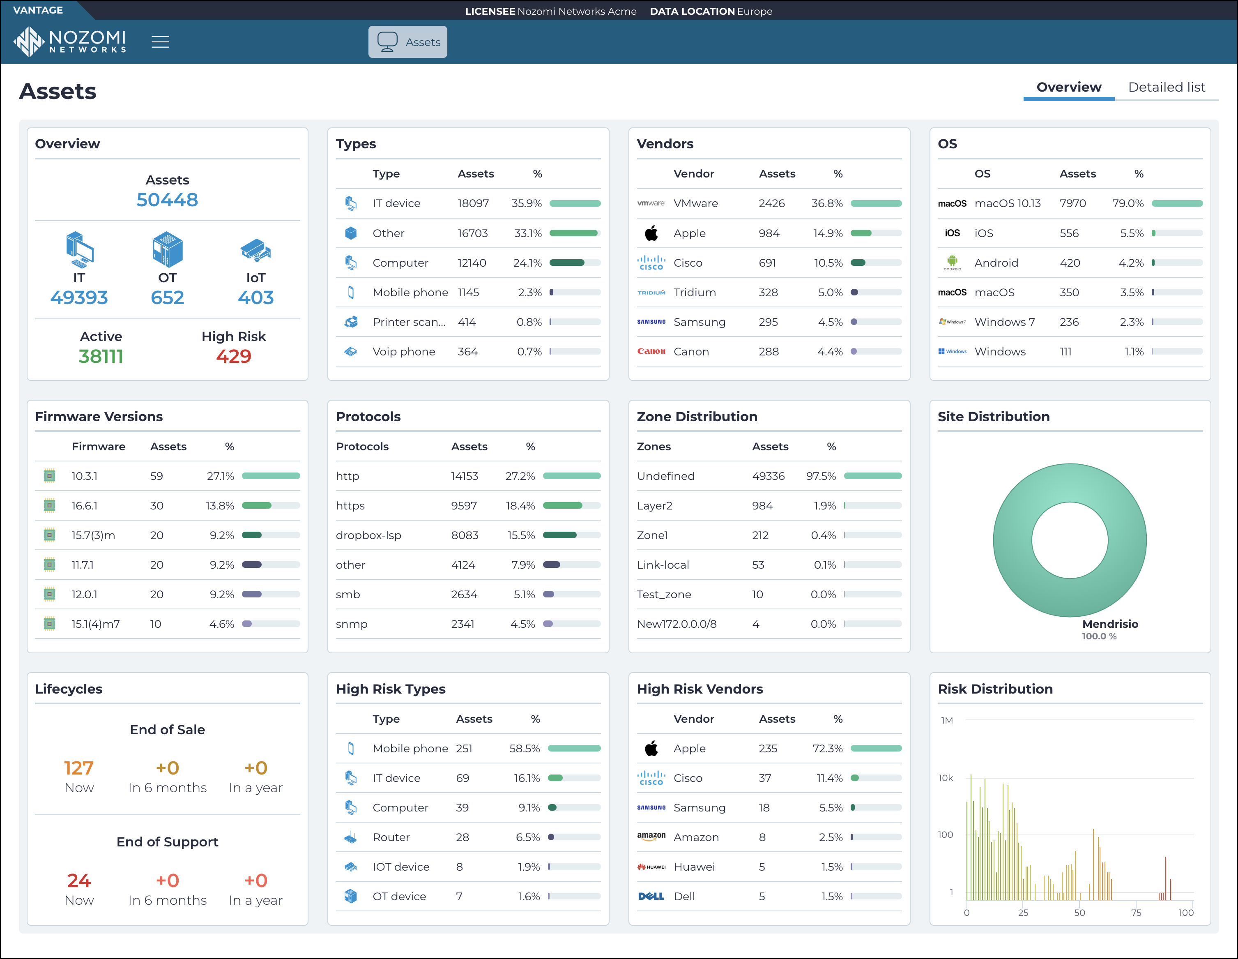Screen dimensions: 1238x959
Task: Click the http protocol 27.2% progress bar
Action: pos(571,476)
